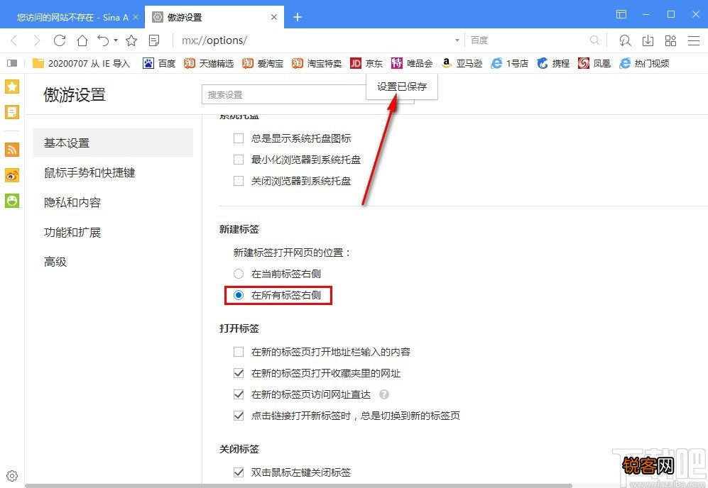Image resolution: width=708 pixels, height=488 pixels.
Task: Expand the undo history dropdown arrow
Action: click(x=116, y=40)
